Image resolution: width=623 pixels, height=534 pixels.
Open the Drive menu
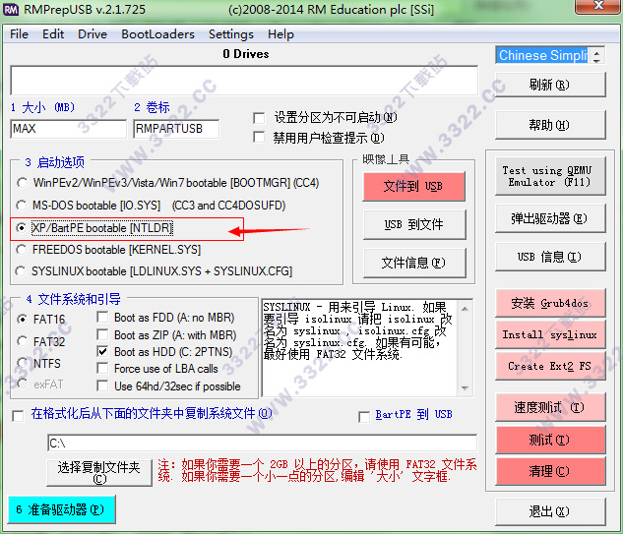[93, 34]
